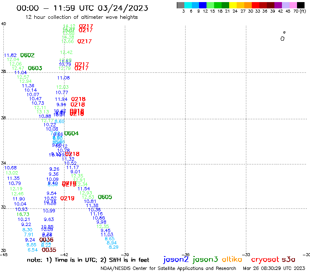Click the cryosat satellite legend label
Viewport: 310px width, 272px height.
pyautogui.click(x=265, y=259)
